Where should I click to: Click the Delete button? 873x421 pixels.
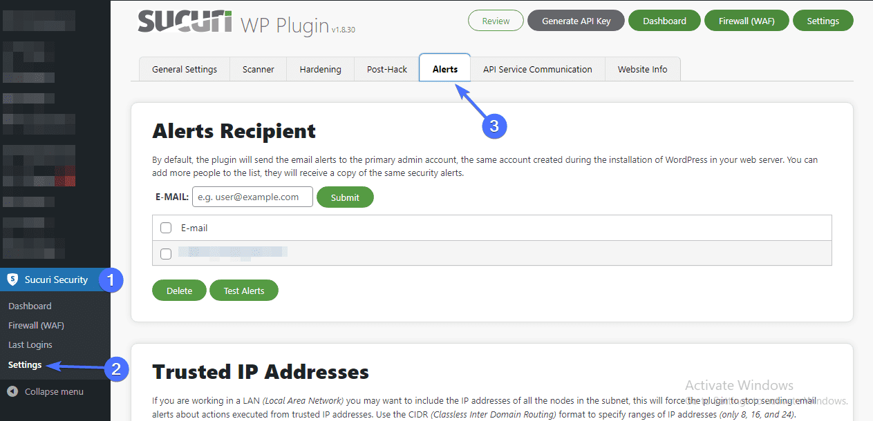(179, 291)
